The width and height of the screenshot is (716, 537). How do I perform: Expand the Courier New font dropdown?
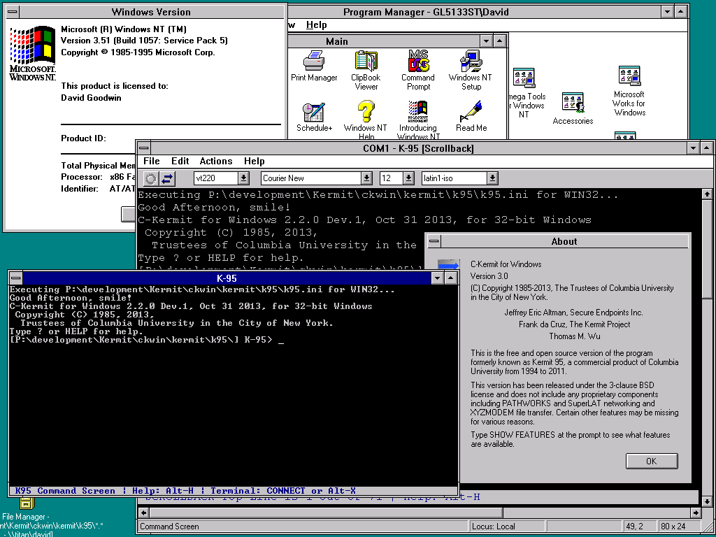tap(366, 178)
